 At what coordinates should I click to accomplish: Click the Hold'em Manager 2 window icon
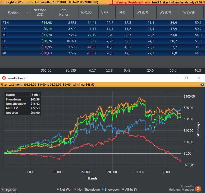pyautogui.click(x=4, y=78)
